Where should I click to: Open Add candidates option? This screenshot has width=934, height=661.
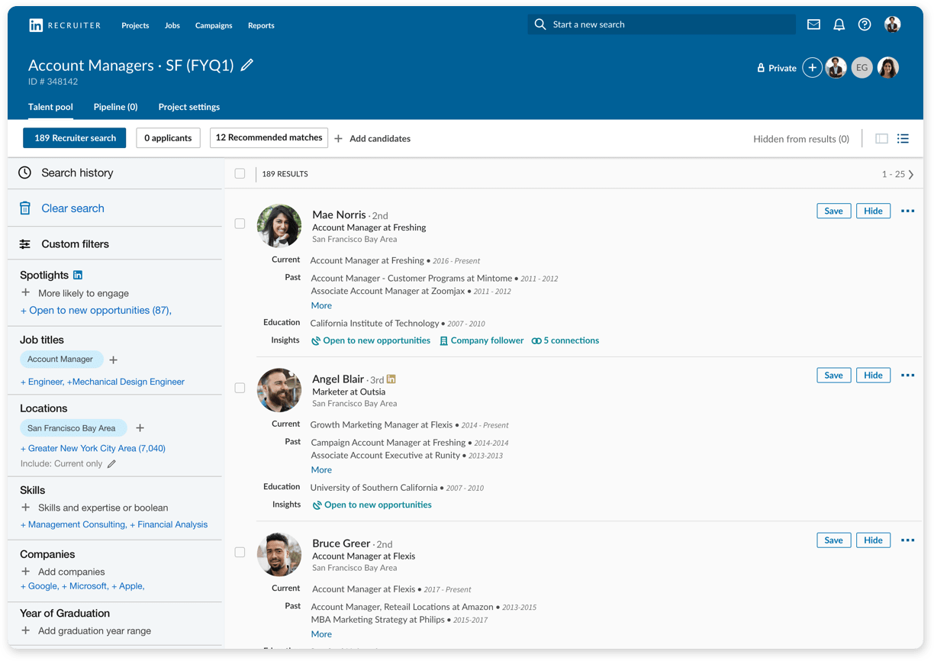(372, 138)
